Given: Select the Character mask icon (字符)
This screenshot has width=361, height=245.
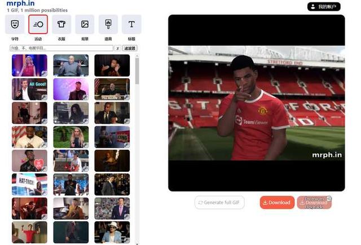Looking at the screenshot, I should click(15, 24).
